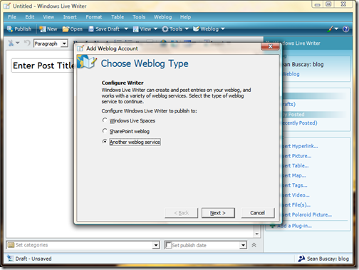The width and height of the screenshot is (359, 270).
Task: Click View Weblog link in sidebar
Action: tap(291, 74)
